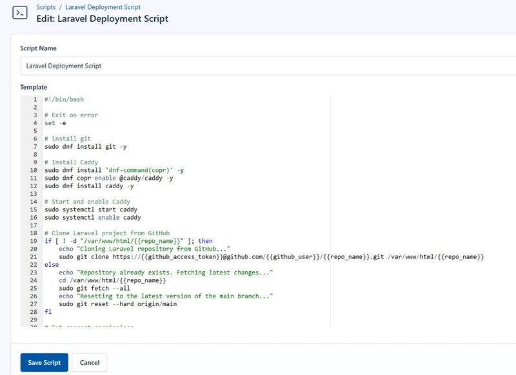Click the terminal script icon in header
Screen dimensions: 516x375
20,13
